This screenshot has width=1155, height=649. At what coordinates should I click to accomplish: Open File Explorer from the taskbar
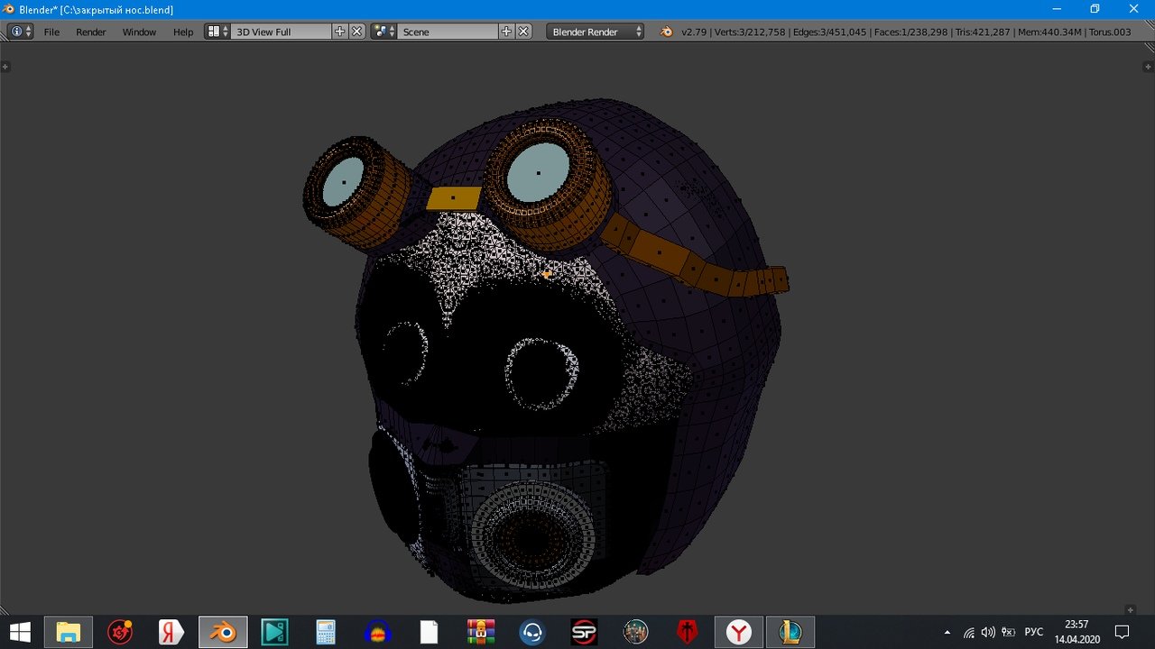(68, 632)
